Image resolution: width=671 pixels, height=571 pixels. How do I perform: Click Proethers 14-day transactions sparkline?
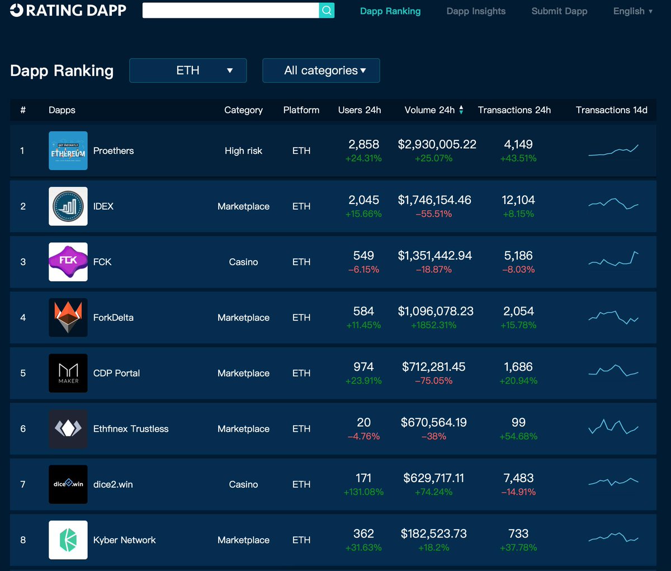613,150
